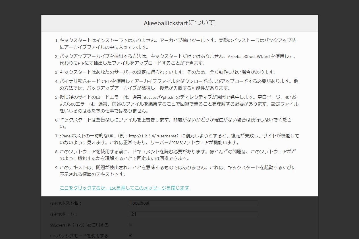Click the FTPパッシブモードを使用する label

click(79, 236)
